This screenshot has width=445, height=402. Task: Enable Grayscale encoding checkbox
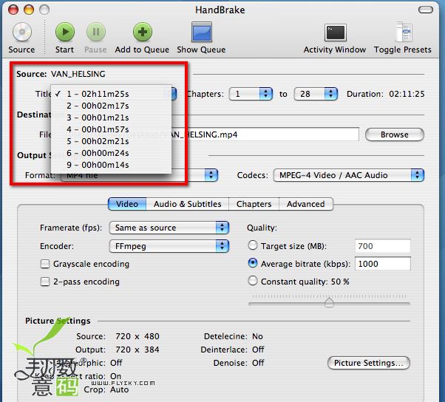pyautogui.click(x=45, y=264)
